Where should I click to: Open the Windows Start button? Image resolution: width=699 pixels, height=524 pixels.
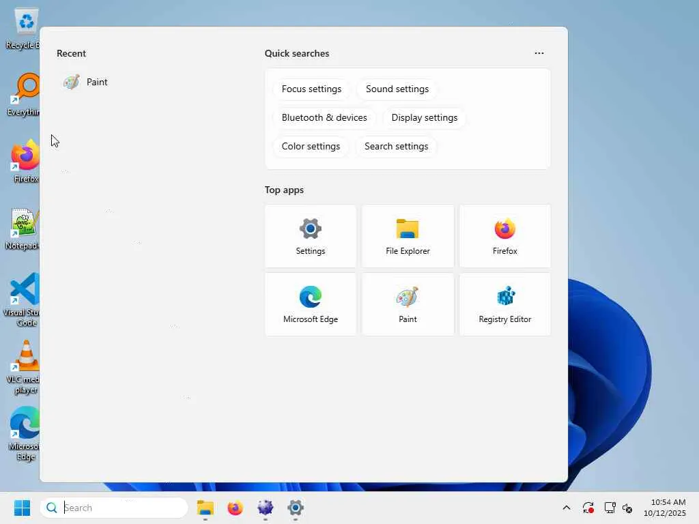[22, 508]
